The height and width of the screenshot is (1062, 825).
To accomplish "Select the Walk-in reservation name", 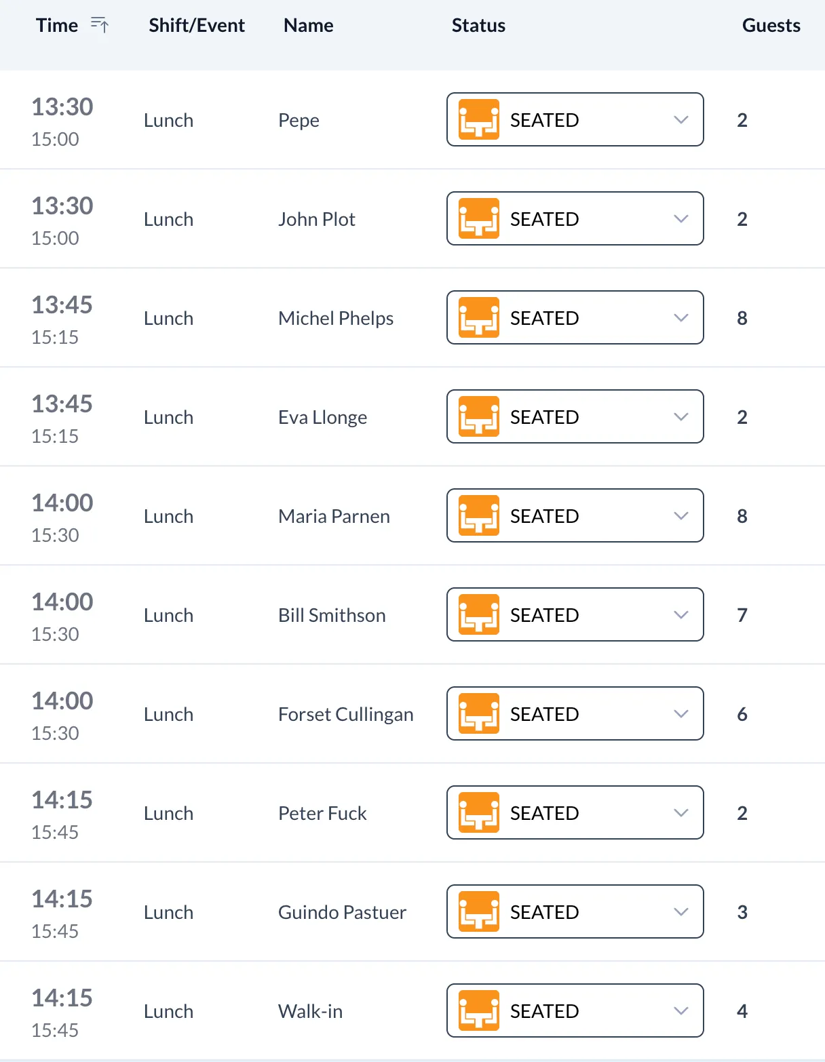I will 310,1011.
